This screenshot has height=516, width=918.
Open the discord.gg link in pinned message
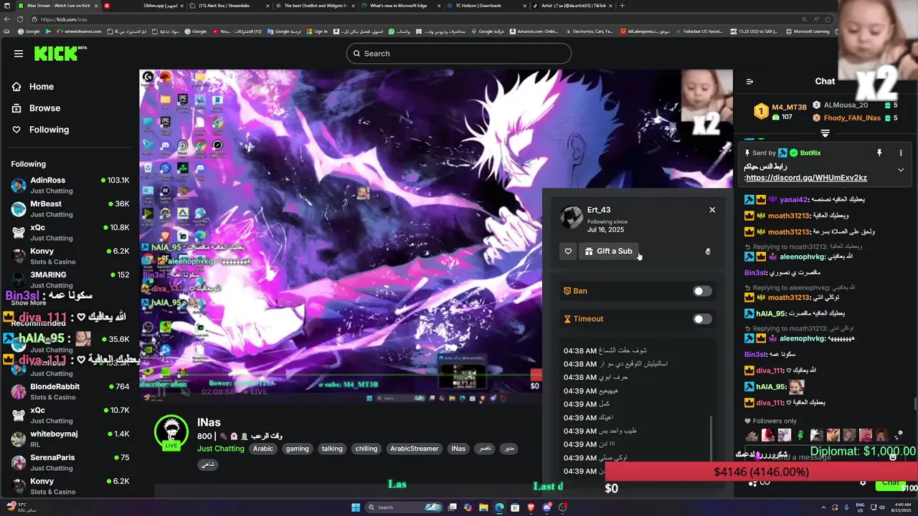tap(806, 178)
